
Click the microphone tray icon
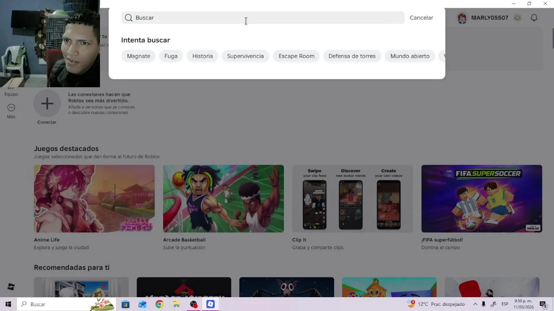483,304
